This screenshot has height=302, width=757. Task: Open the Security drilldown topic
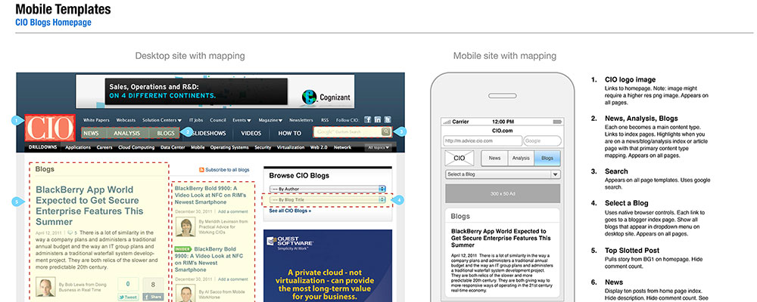[263, 147]
